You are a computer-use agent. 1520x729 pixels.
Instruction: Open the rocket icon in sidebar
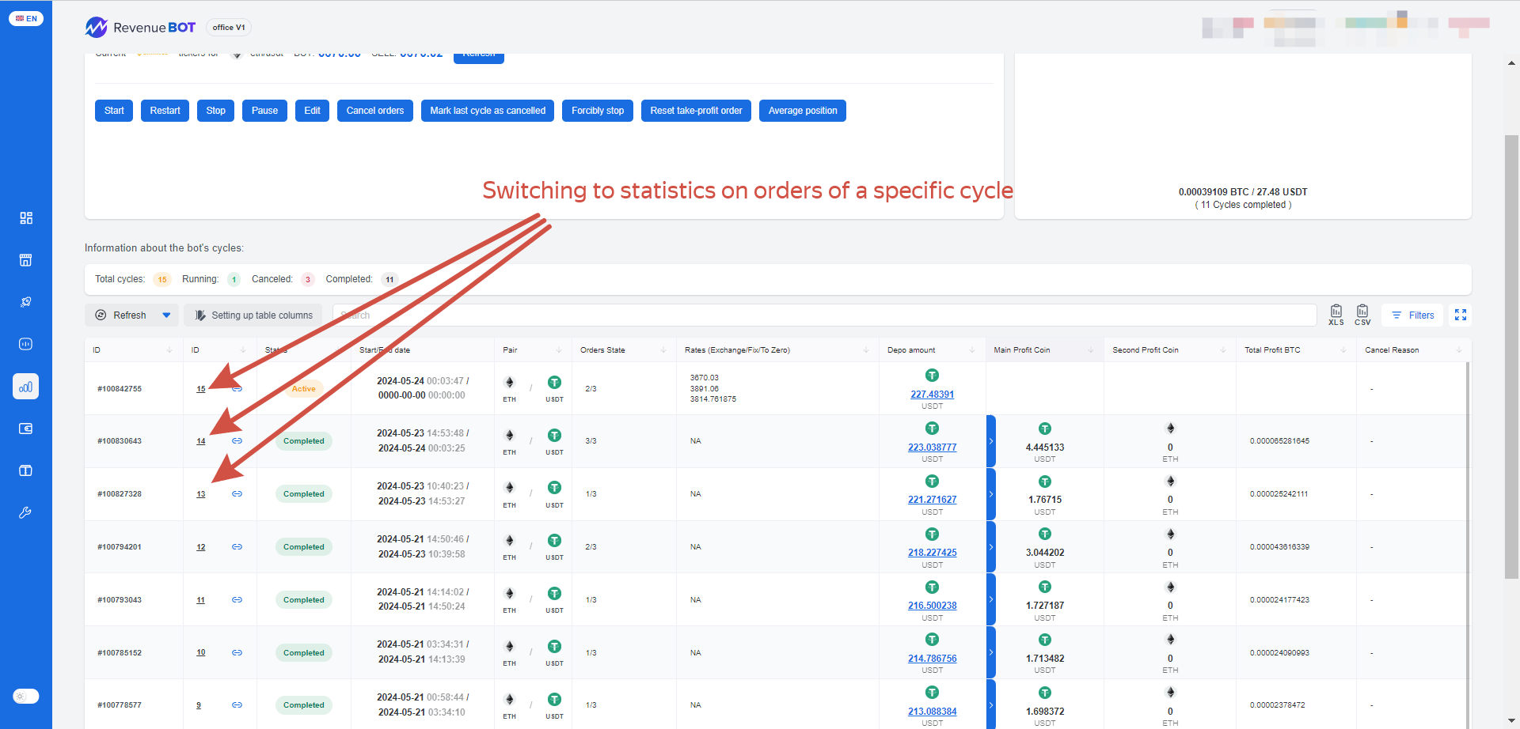[26, 302]
